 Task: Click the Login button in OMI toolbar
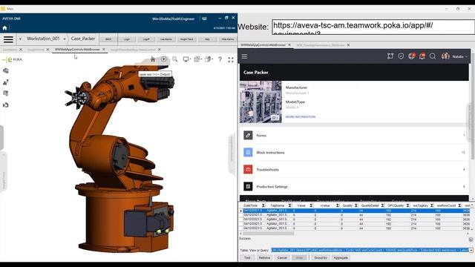(127, 39)
